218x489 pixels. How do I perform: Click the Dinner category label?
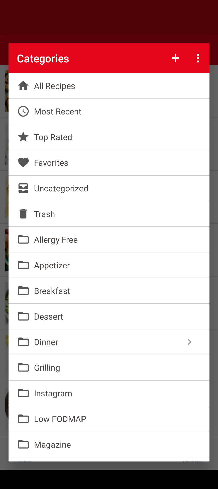[x=46, y=342]
